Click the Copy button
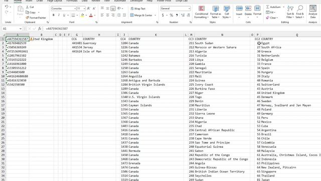Viewport: 321px width, 181px height. (31, 13)
